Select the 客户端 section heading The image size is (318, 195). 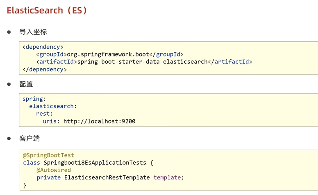pyautogui.click(x=30, y=139)
